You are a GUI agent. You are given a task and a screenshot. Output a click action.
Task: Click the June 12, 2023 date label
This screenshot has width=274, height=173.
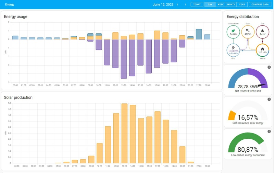(x=163, y=4)
